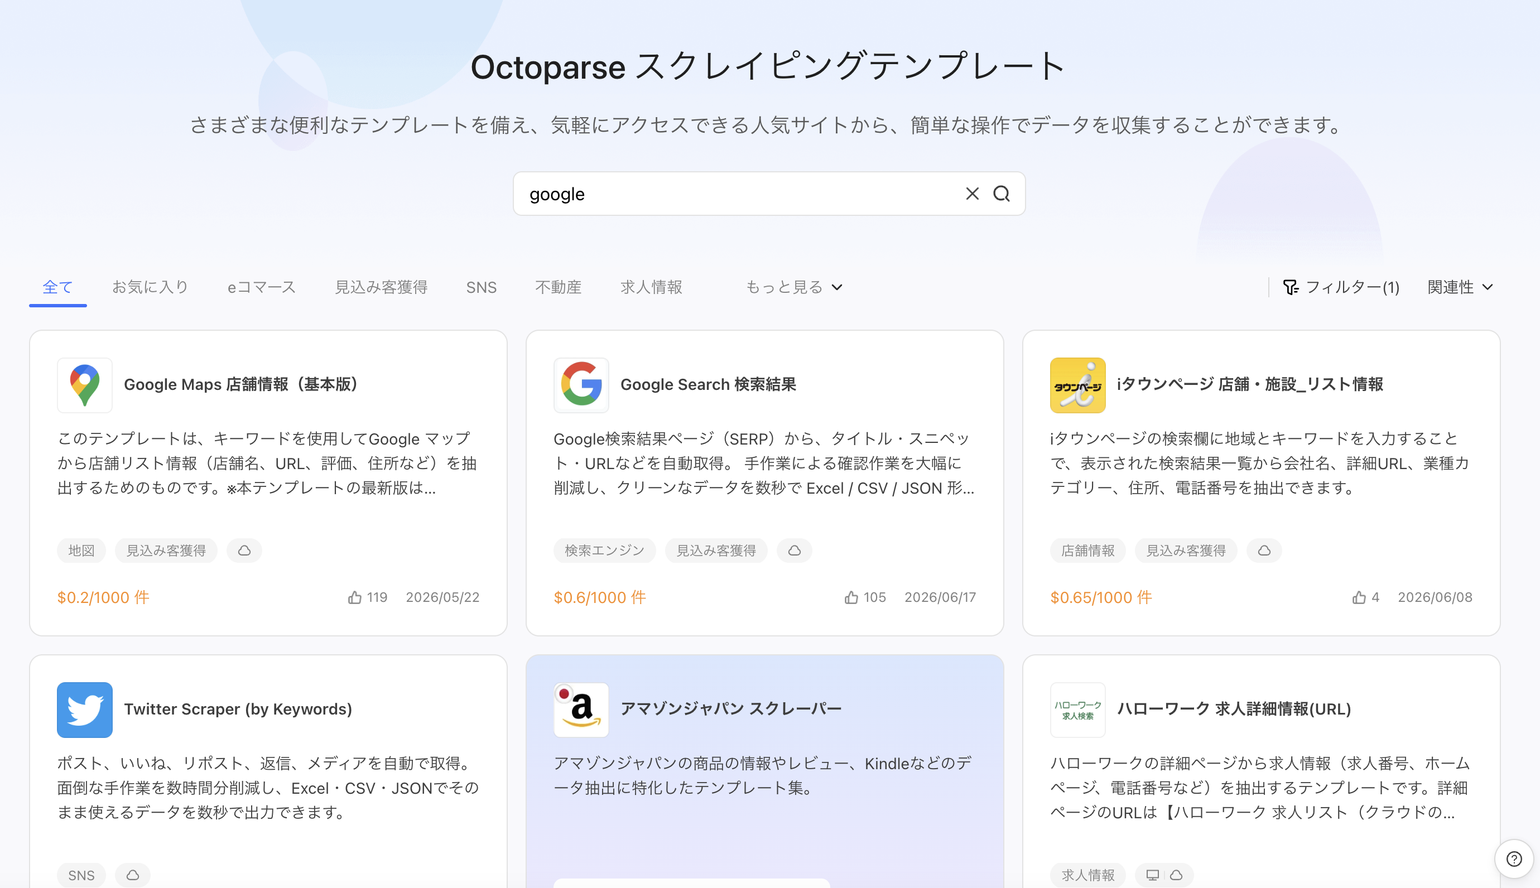Click the $0.6/1000 件 price

599,597
